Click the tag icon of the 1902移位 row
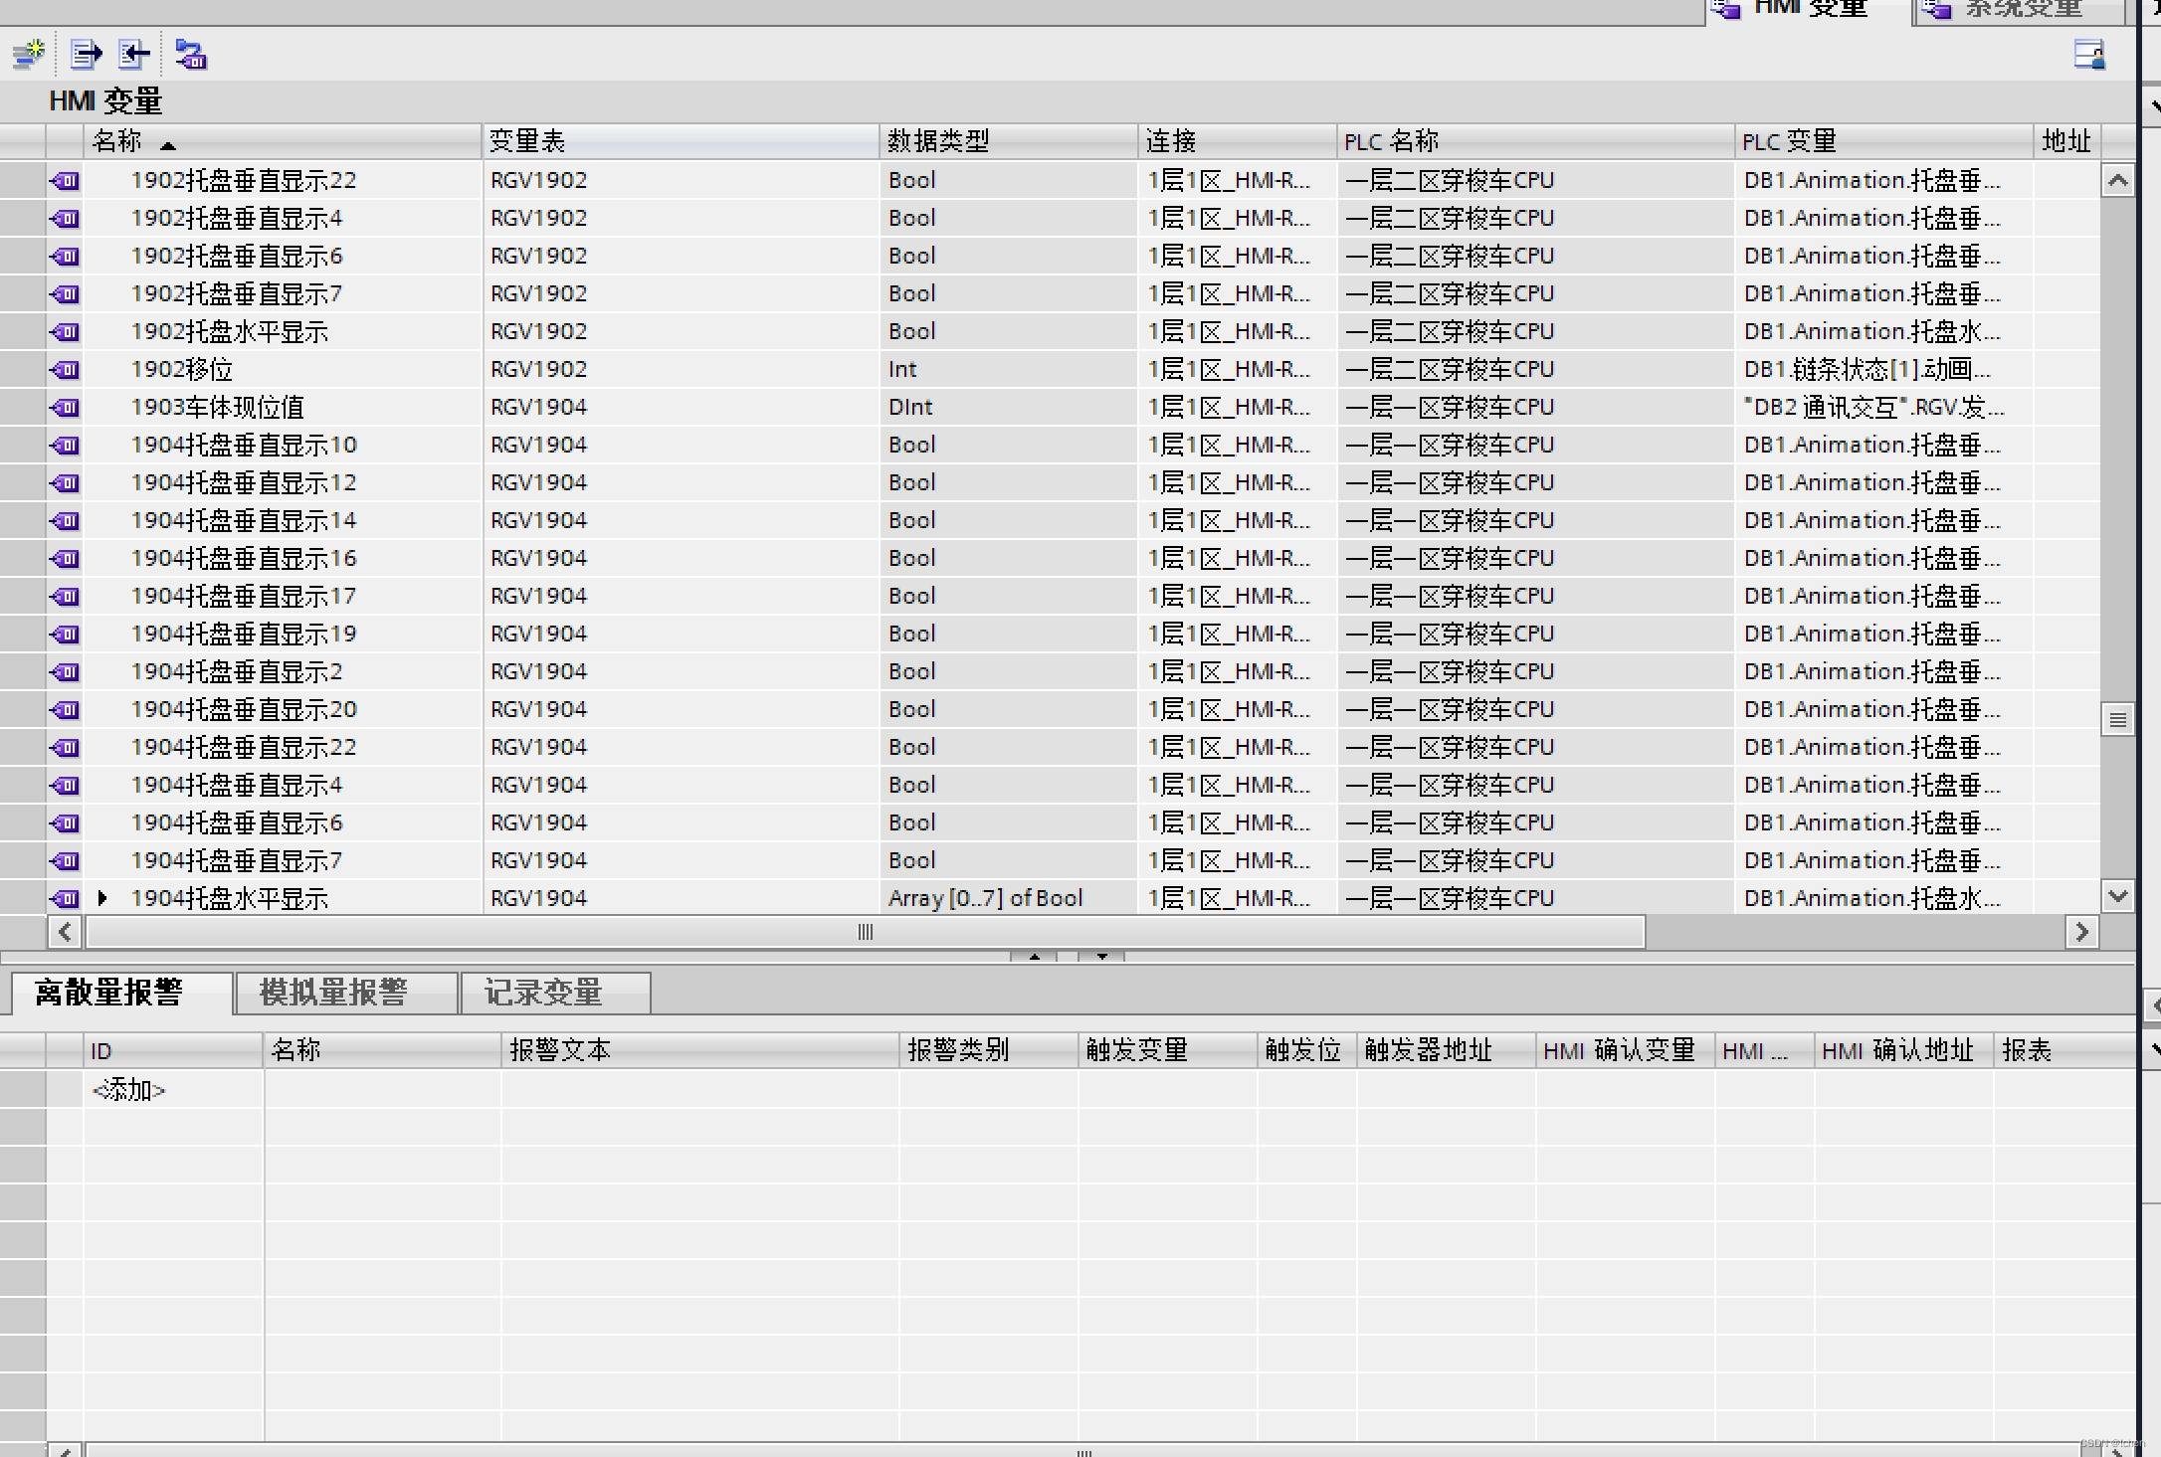The width and height of the screenshot is (2161, 1457). (x=66, y=370)
